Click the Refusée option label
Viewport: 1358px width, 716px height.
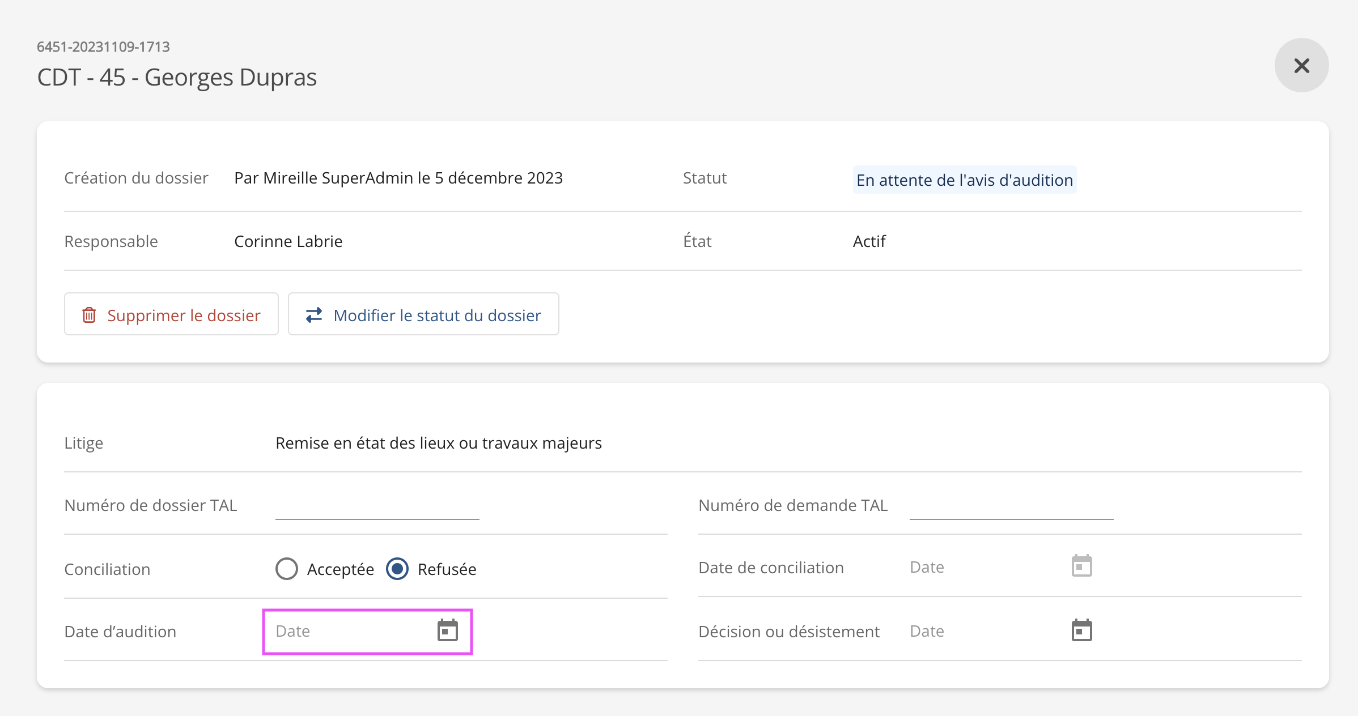click(x=447, y=569)
